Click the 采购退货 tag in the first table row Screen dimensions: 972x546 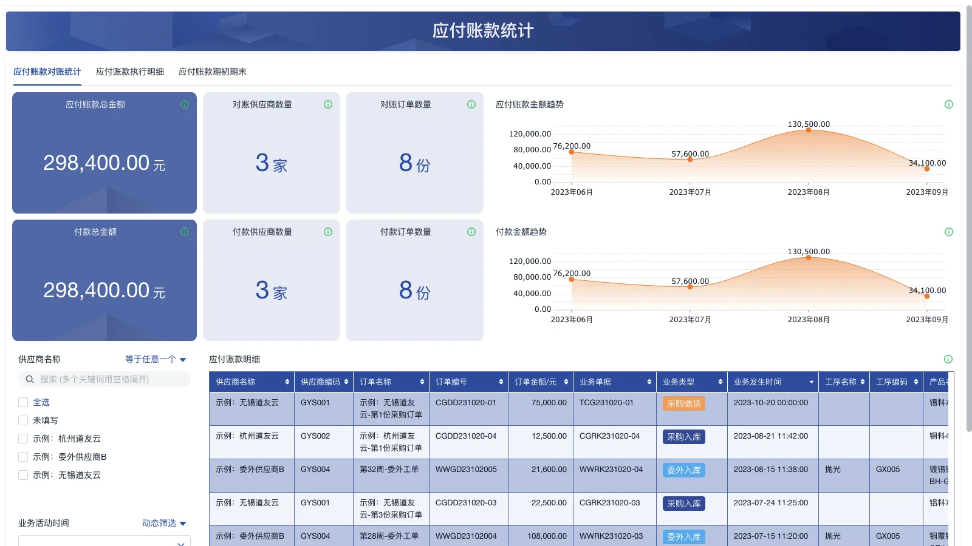click(x=684, y=402)
